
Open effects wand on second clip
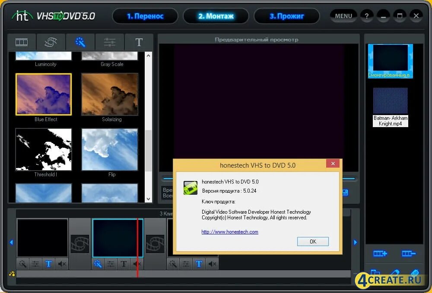98,264
